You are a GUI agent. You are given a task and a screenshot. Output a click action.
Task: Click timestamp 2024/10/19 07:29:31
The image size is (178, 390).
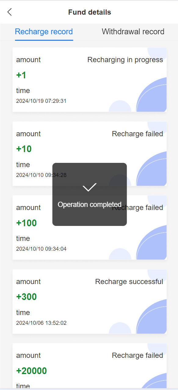tap(41, 101)
